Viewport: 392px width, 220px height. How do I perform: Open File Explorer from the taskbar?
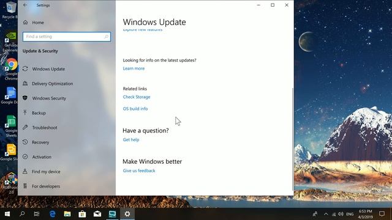click(x=67, y=214)
